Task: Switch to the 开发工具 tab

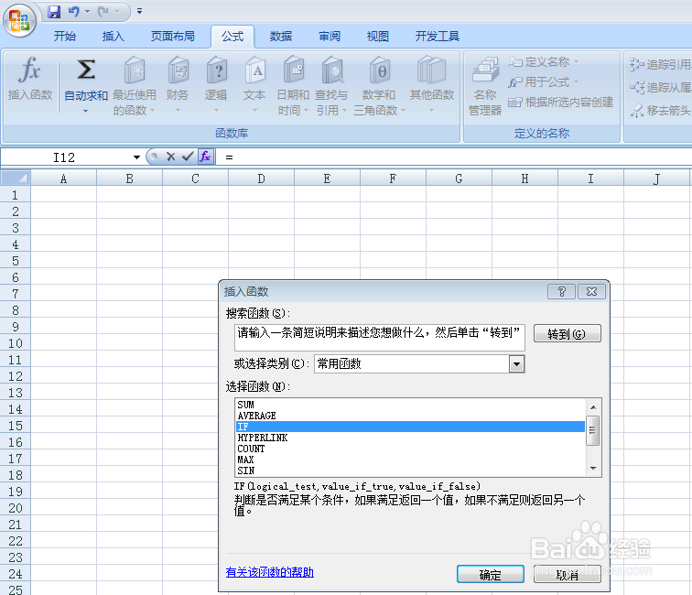Action: point(437,37)
